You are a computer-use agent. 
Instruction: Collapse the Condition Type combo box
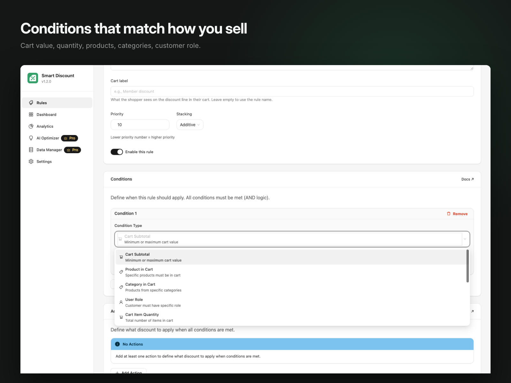[x=292, y=239]
